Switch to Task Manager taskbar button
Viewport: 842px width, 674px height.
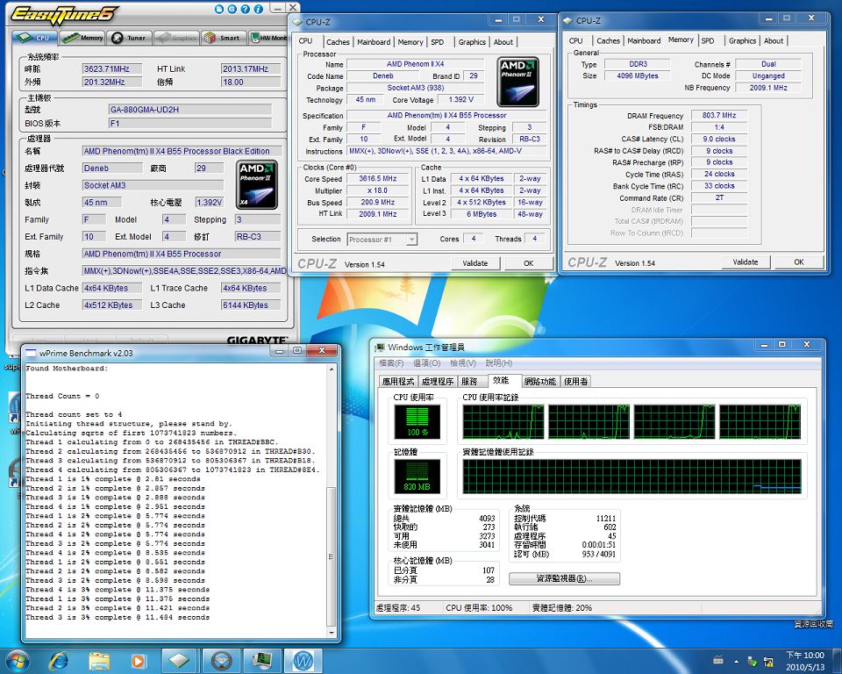(x=262, y=661)
